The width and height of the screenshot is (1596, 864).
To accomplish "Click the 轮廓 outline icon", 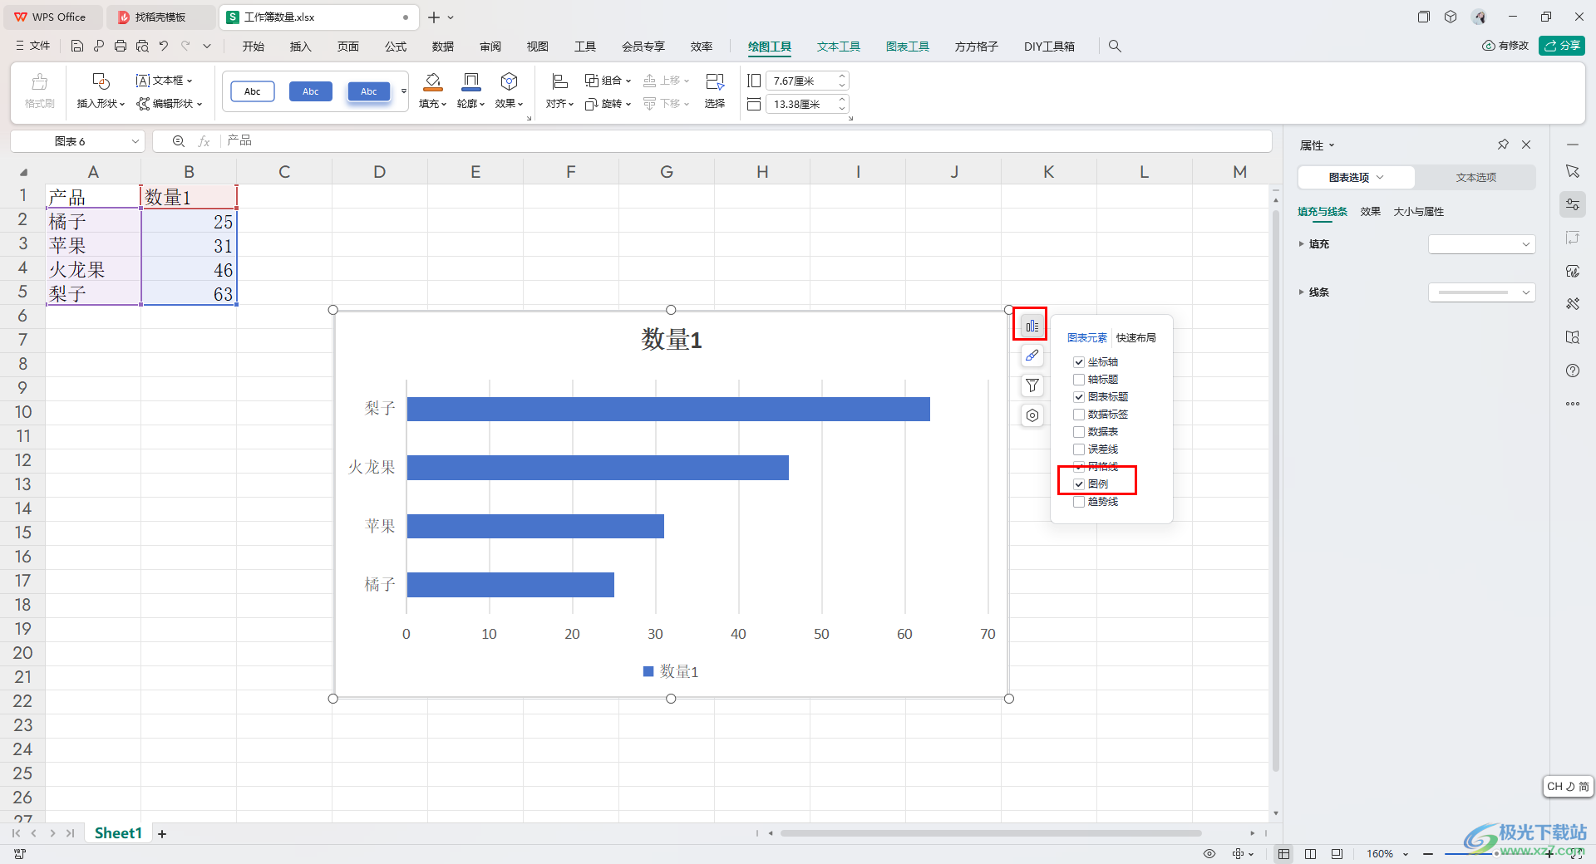I will click(471, 81).
